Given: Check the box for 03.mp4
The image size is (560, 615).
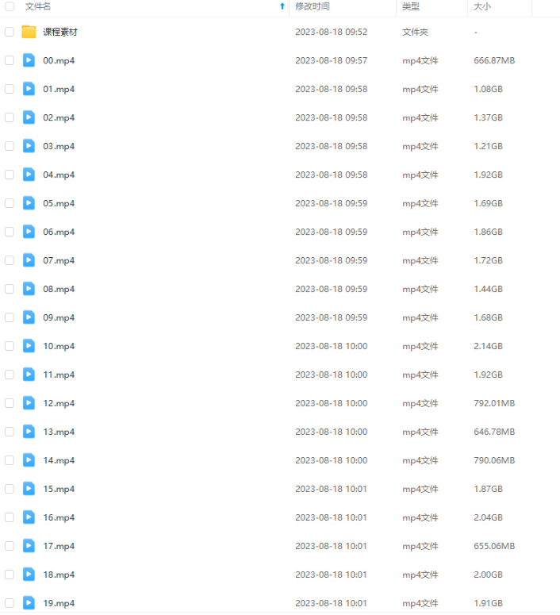Looking at the screenshot, I should click(10, 146).
